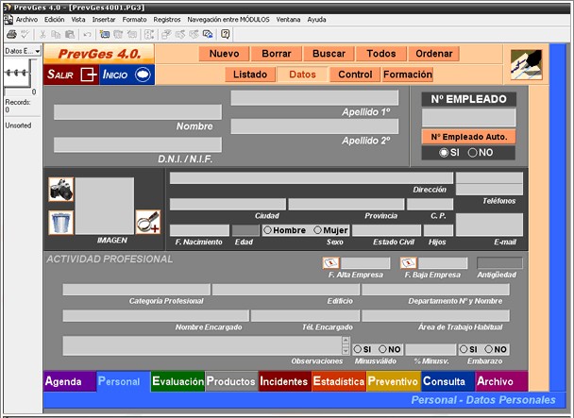
Task: Open the Preventivo module tab
Action: pos(393,381)
